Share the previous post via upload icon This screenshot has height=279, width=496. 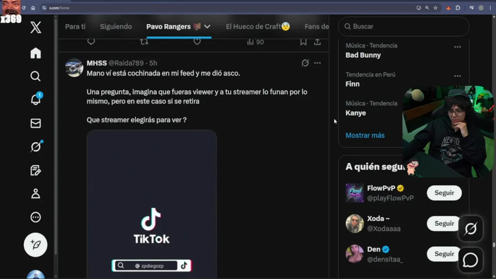click(x=317, y=42)
